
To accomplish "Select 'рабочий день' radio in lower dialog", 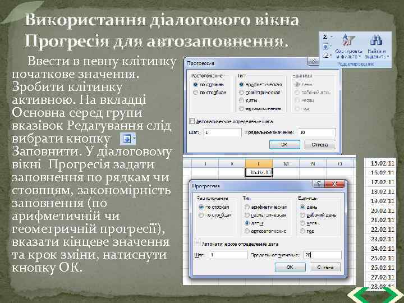I will [303, 215].
